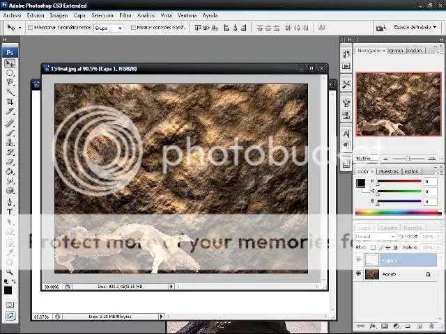Hide the Fondo layer
Screen dimensions: 446x334
(x=358, y=273)
